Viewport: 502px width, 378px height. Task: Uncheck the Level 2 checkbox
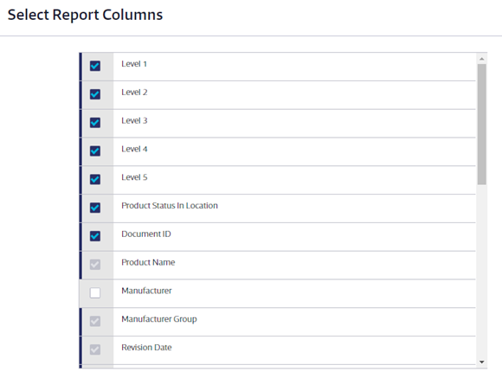pyautogui.click(x=95, y=94)
